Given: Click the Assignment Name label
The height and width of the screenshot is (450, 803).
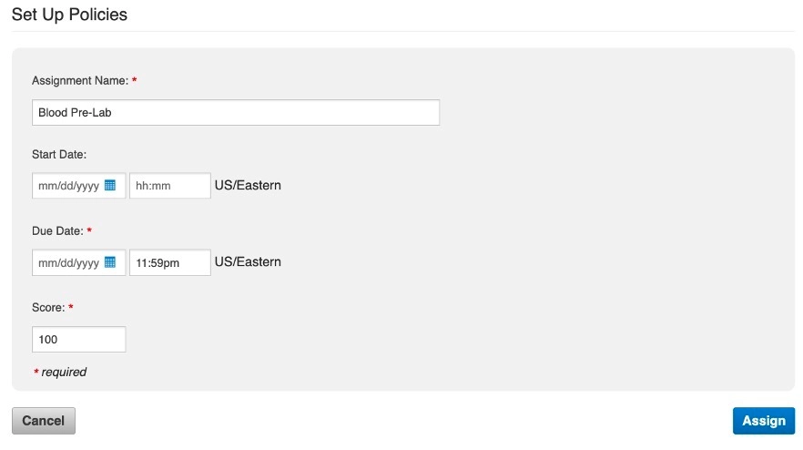Looking at the screenshot, I should [x=80, y=80].
